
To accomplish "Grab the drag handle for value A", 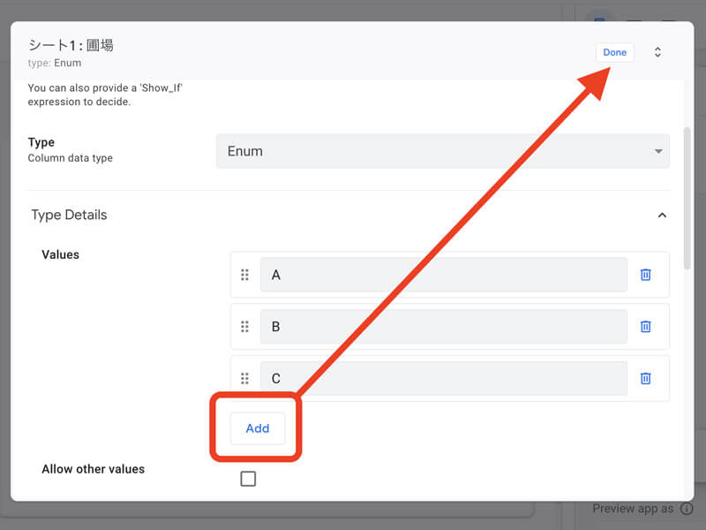I will pyautogui.click(x=244, y=275).
